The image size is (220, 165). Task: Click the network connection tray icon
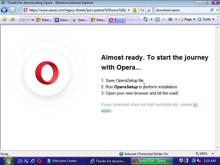pyautogui.click(x=194, y=161)
